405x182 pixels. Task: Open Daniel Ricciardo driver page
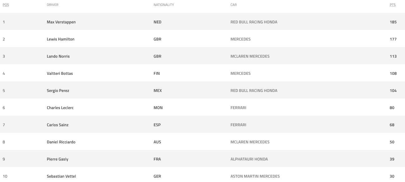tap(61, 142)
